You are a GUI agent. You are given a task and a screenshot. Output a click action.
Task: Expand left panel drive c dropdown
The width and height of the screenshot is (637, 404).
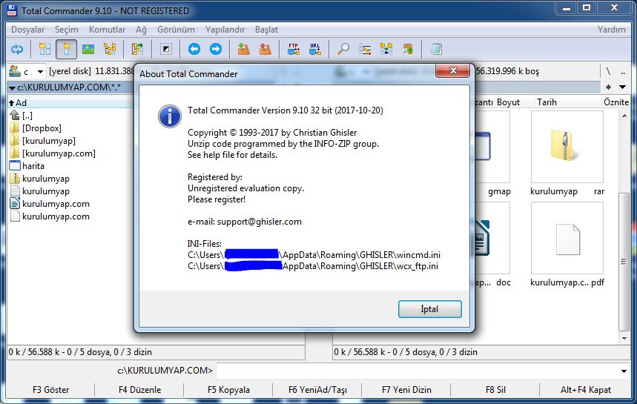[40, 72]
